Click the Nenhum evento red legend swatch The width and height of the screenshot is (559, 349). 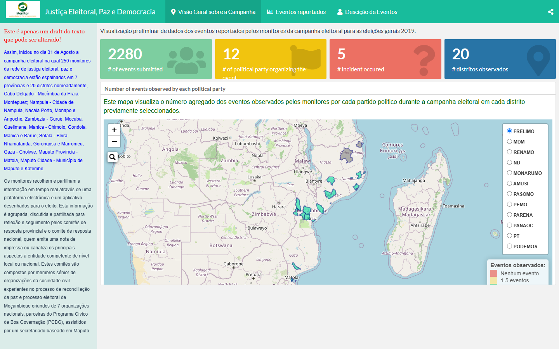(494, 273)
